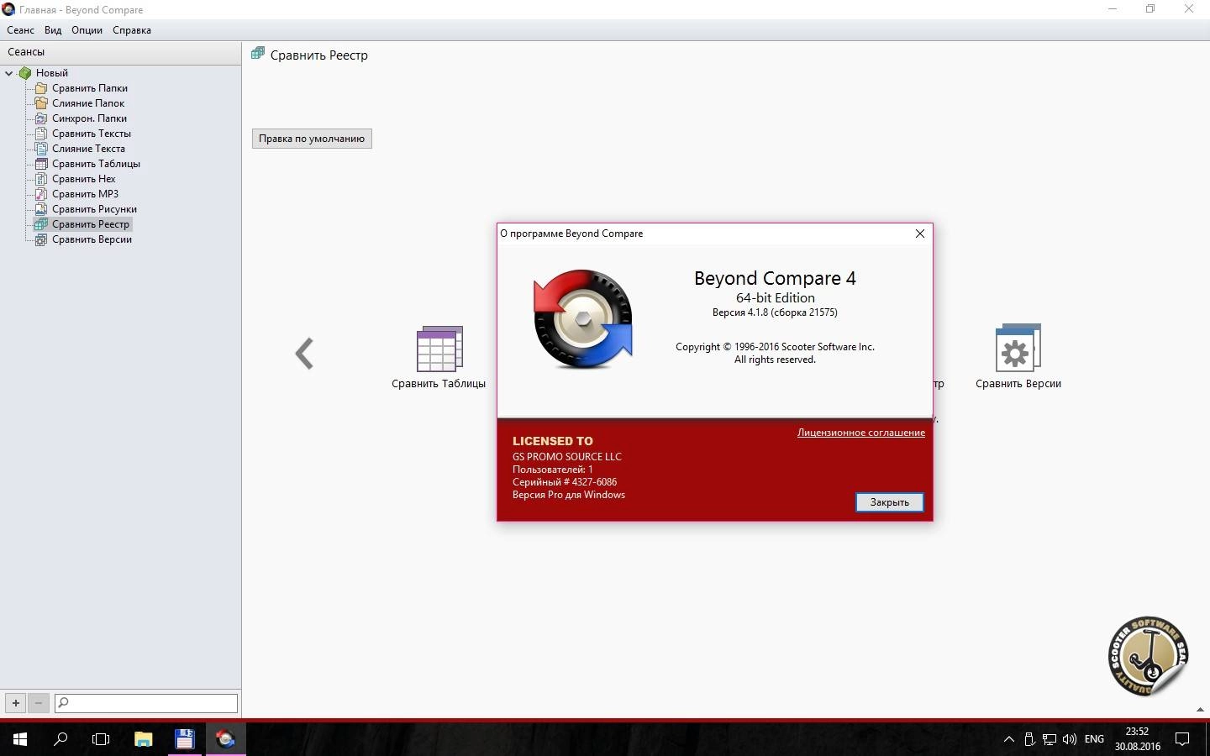This screenshot has width=1210, height=756.
Task: Select Сравнить Версии tree item
Action: pos(92,239)
